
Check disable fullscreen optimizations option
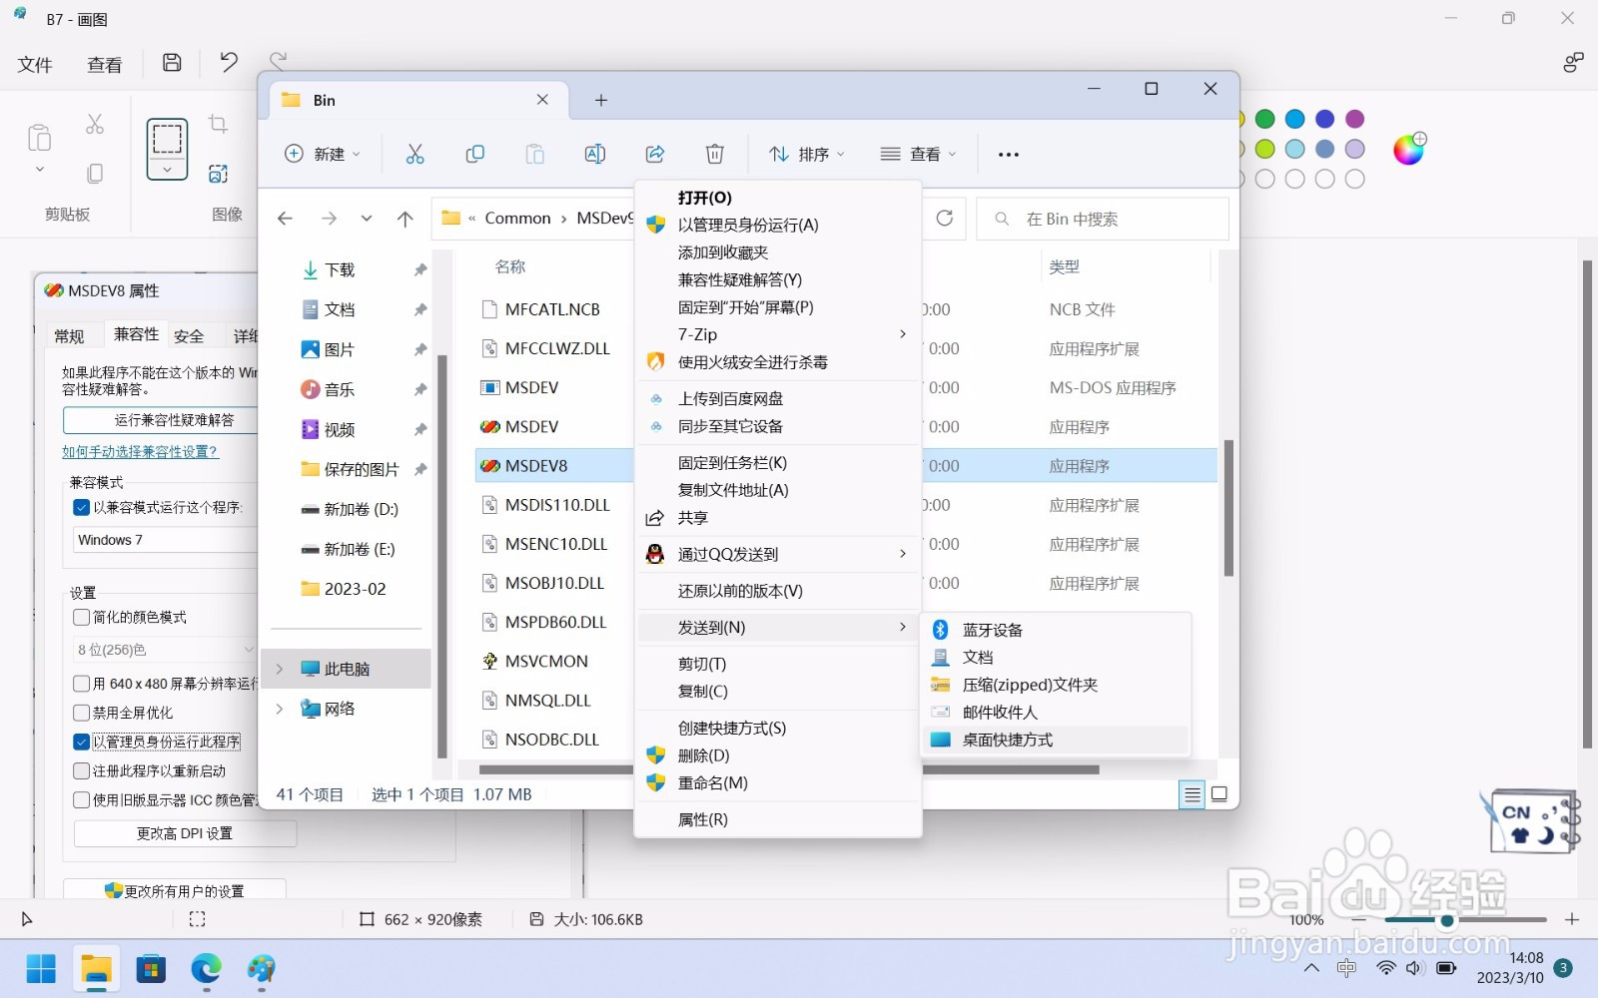click(82, 713)
